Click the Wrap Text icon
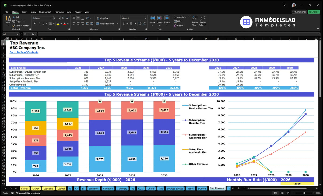This screenshot has height=196, width=323. (98, 18)
